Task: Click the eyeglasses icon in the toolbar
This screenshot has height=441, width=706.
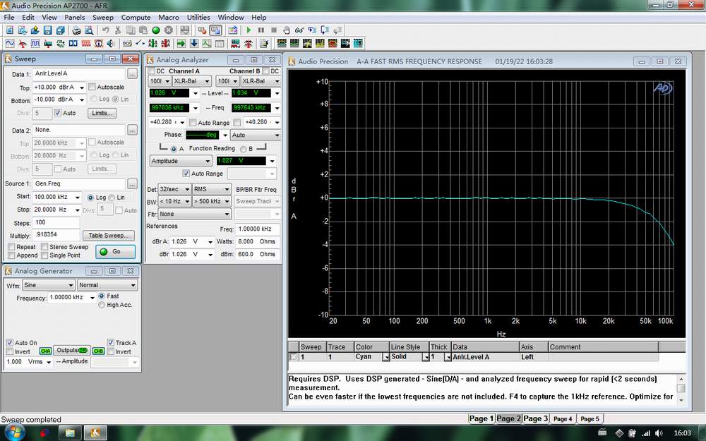Action: 299,30
